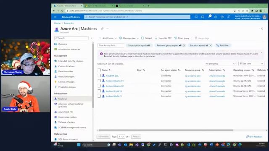This screenshot has height=151, width=269.
Task: Collapse the sidebar menu
Action: tap(92, 38)
